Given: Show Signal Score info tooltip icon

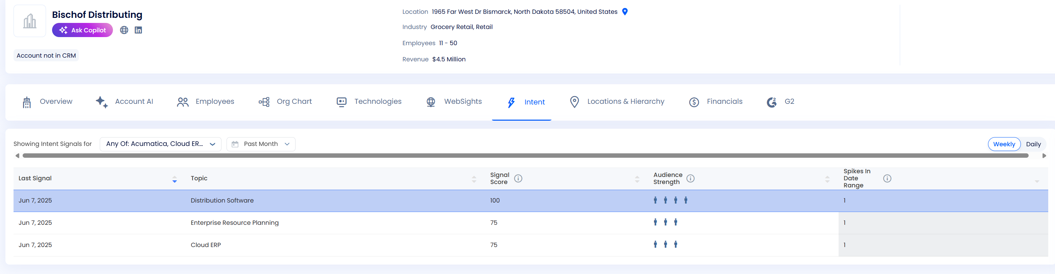Looking at the screenshot, I should tap(518, 178).
